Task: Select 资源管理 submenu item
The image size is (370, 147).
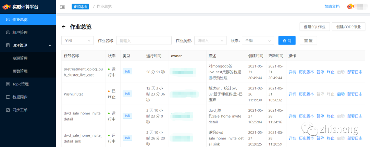Action: (28, 58)
